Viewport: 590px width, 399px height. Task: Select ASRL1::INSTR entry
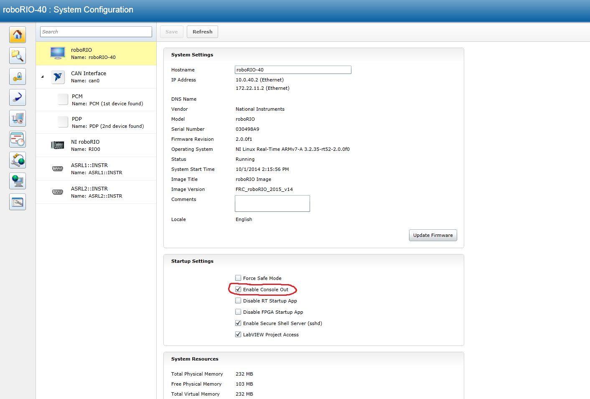point(96,169)
